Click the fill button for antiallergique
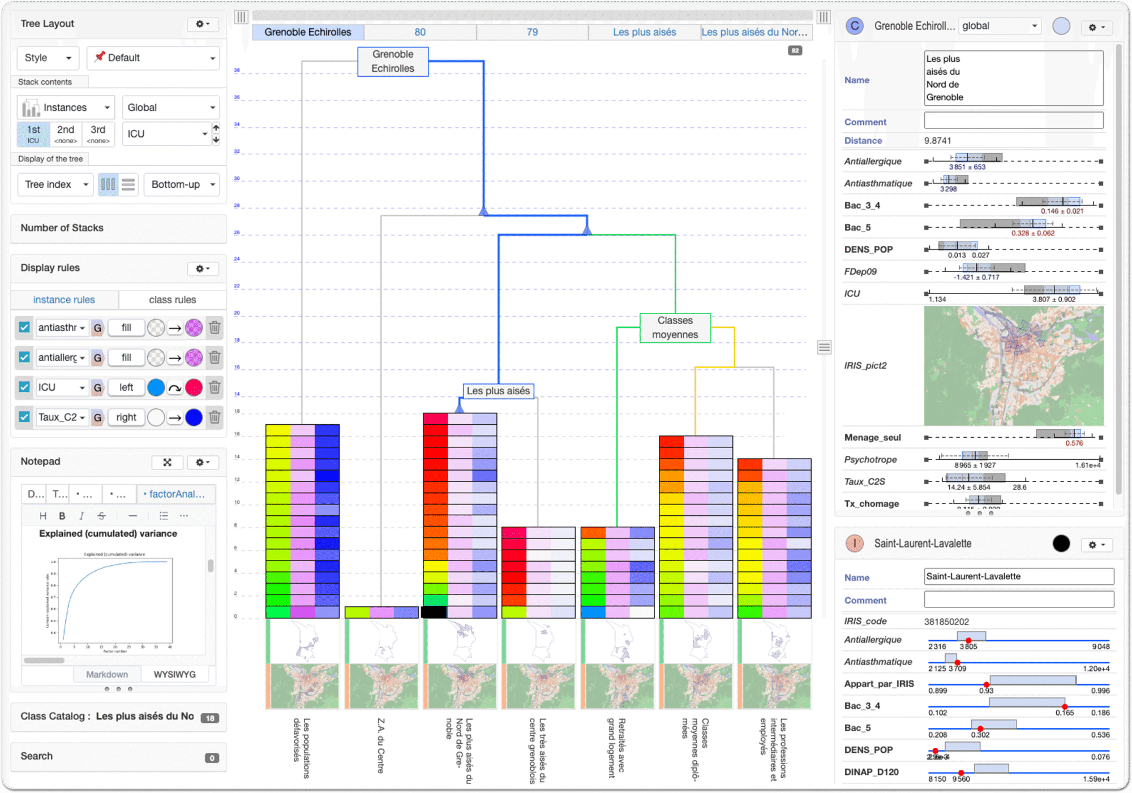This screenshot has width=1132, height=793. click(126, 357)
